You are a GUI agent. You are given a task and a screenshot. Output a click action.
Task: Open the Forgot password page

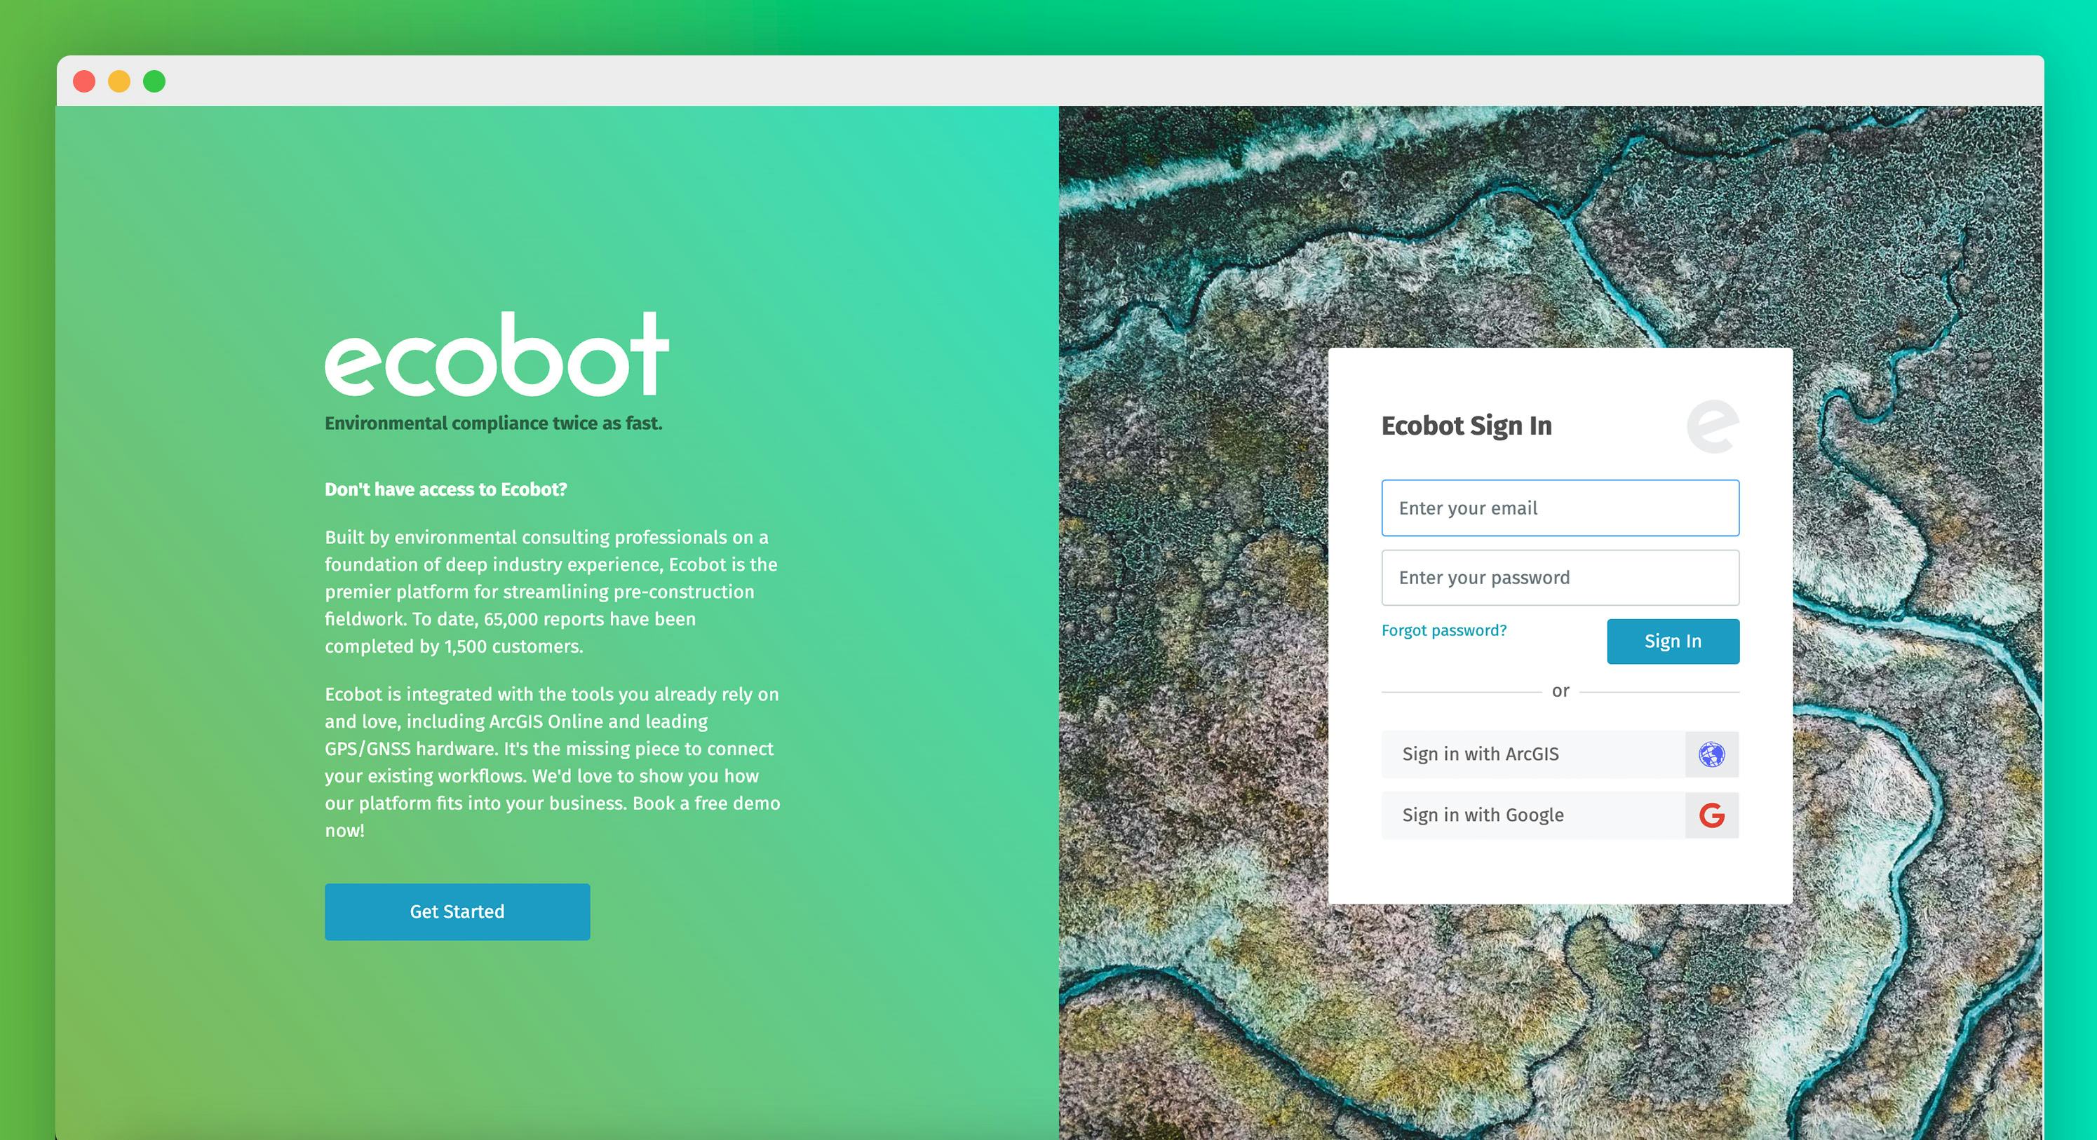tap(1444, 630)
